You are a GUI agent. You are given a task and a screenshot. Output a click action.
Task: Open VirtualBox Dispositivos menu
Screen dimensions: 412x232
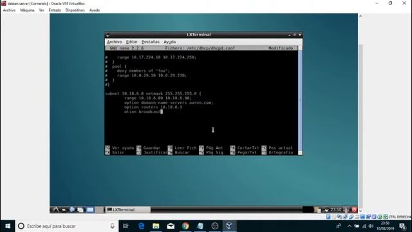click(x=75, y=10)
